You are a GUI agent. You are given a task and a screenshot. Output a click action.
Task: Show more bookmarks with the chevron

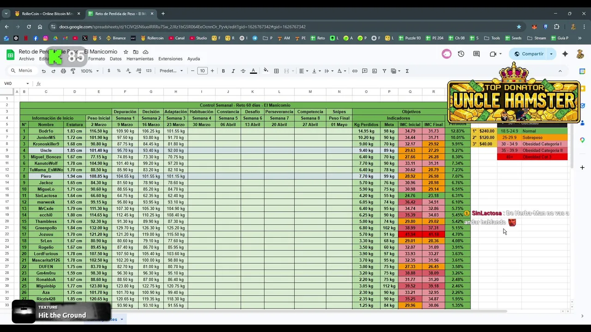580,38
